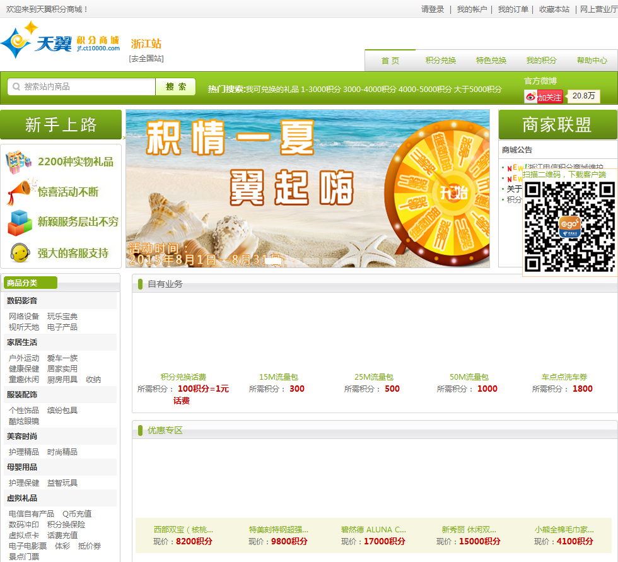Click hot search 我可兑换的礼品
This screenshot has height=562, width=618.
(272, 90)
